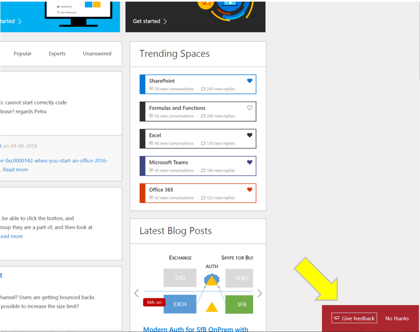Click Microsoft Teams 45 new conversations icon
This screenshot has height=332, width=420.
point(151,170)
